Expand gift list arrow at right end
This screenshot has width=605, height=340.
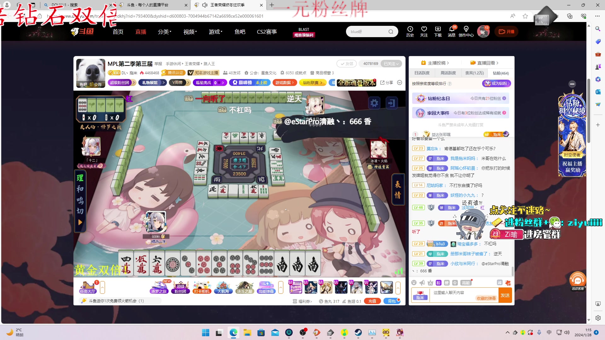[398, 287]
